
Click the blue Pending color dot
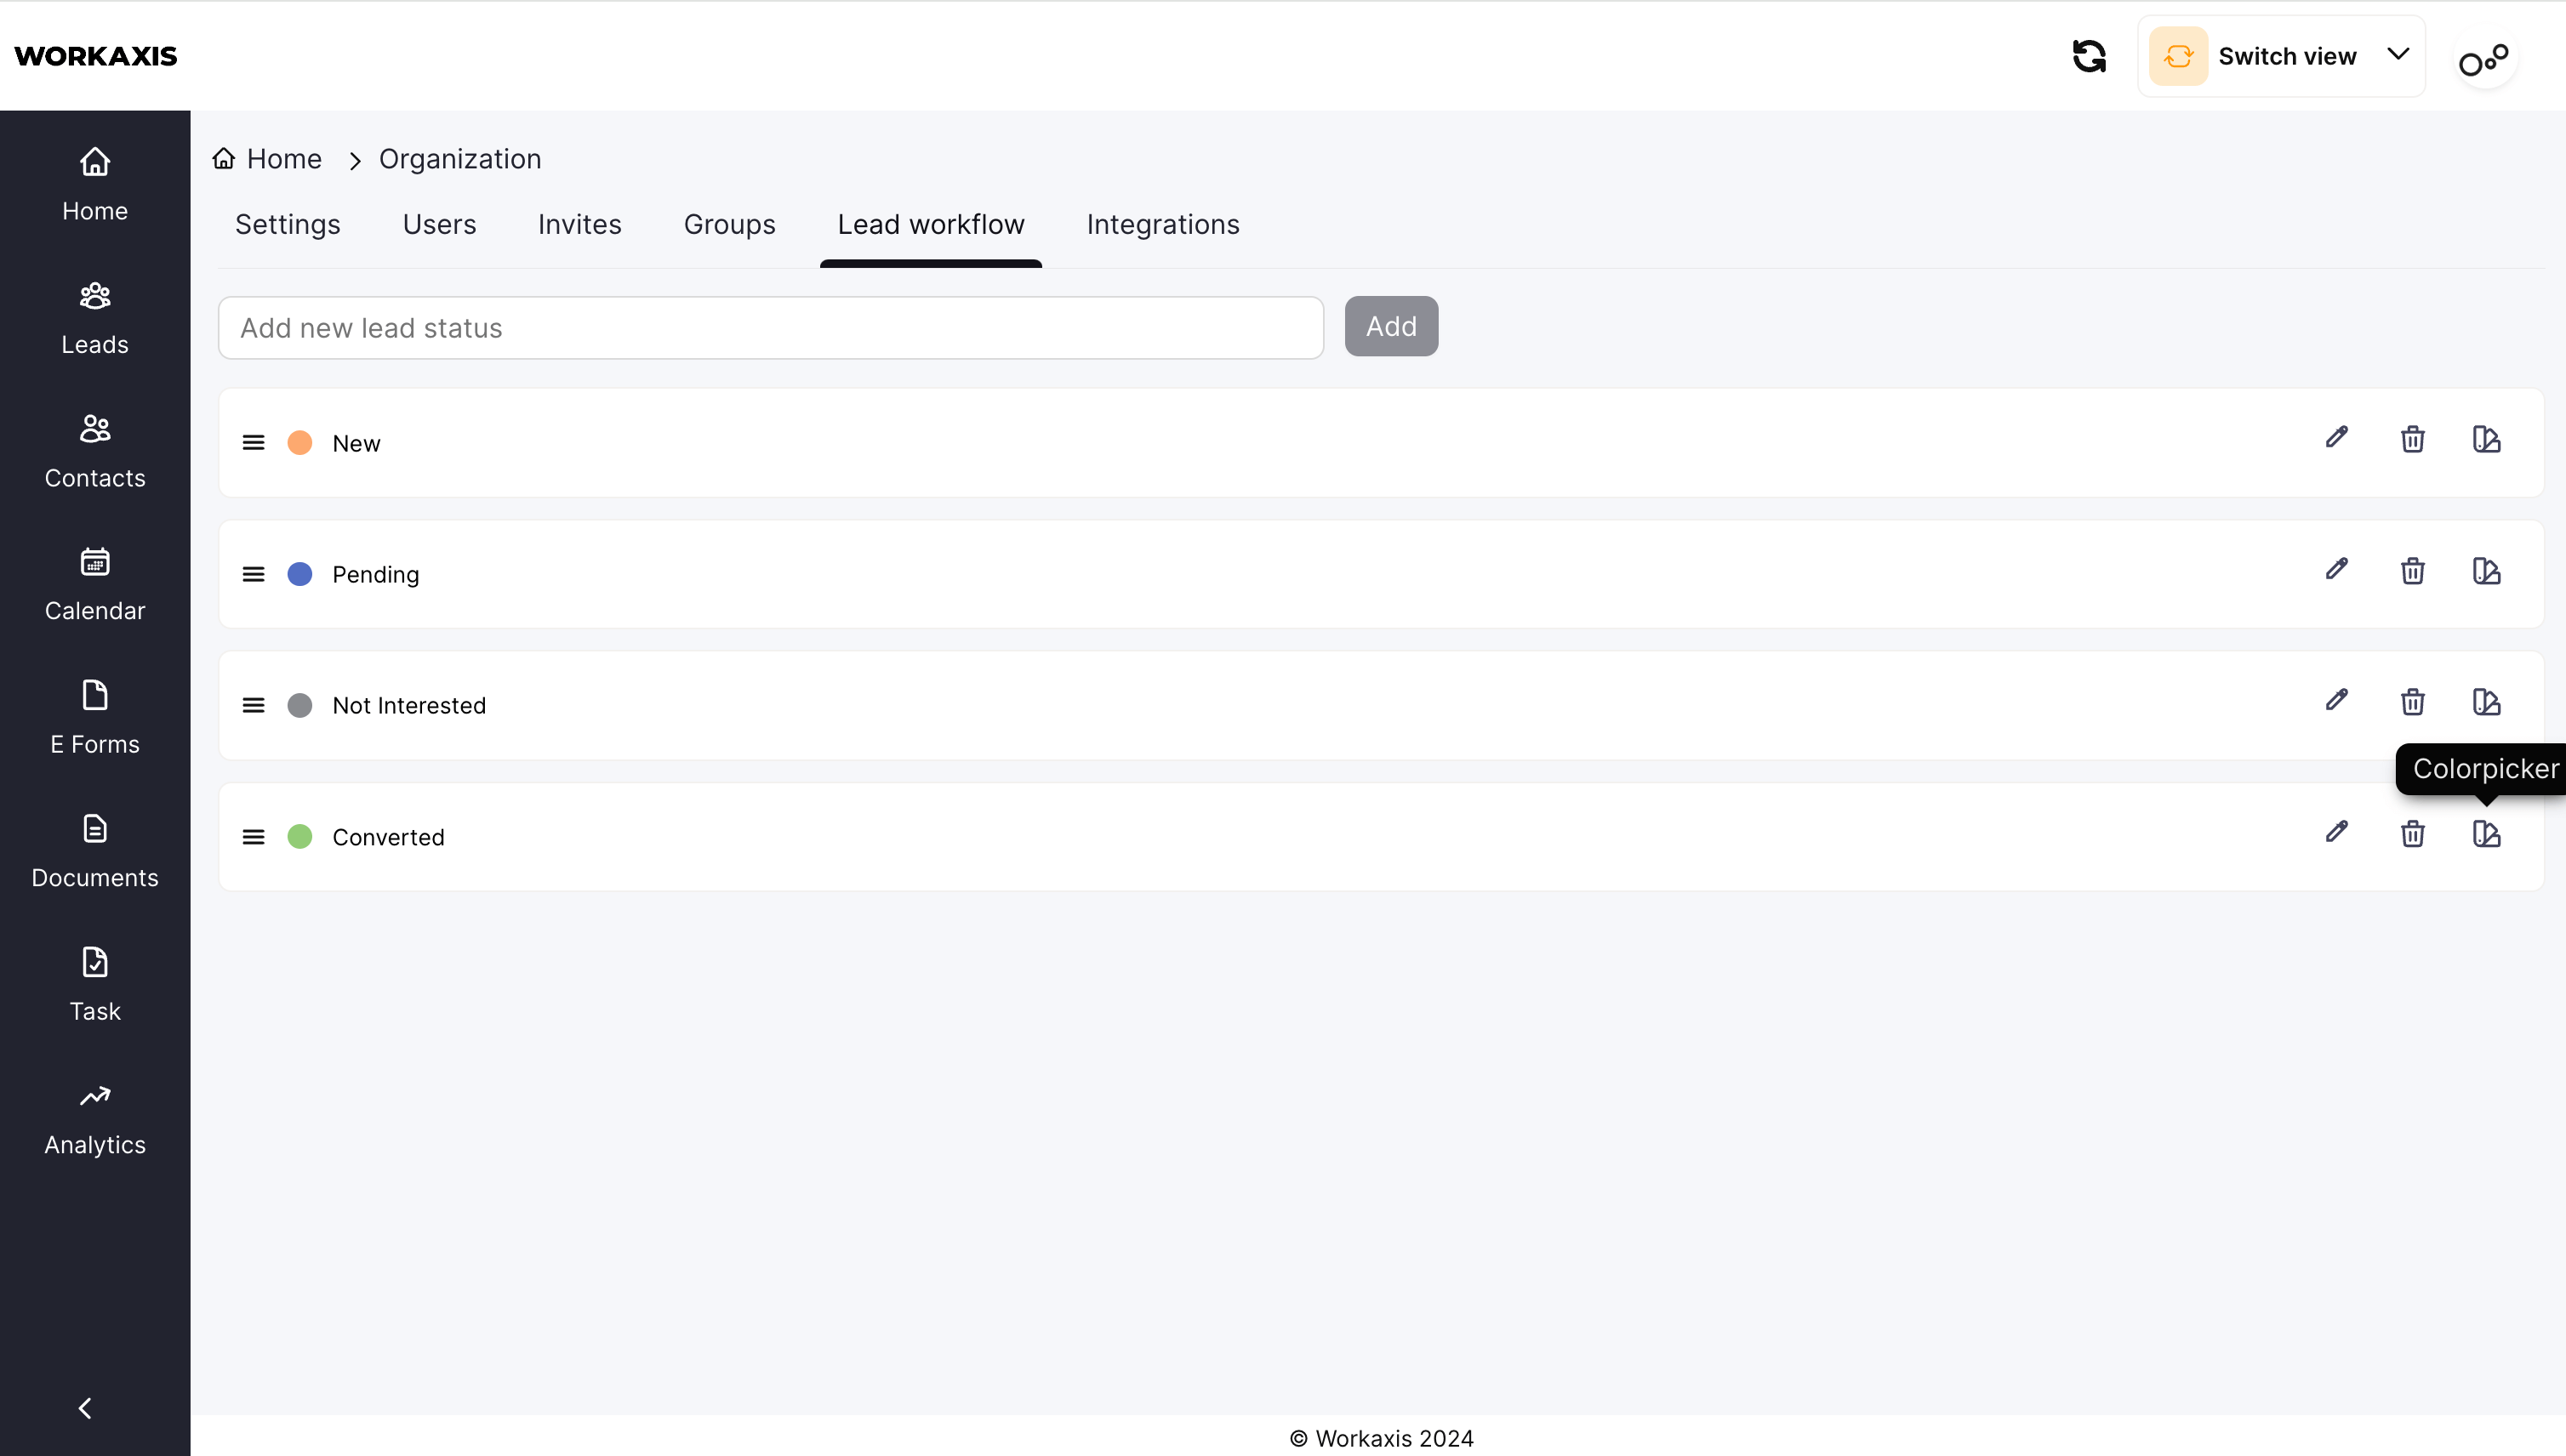coord(299,574)
